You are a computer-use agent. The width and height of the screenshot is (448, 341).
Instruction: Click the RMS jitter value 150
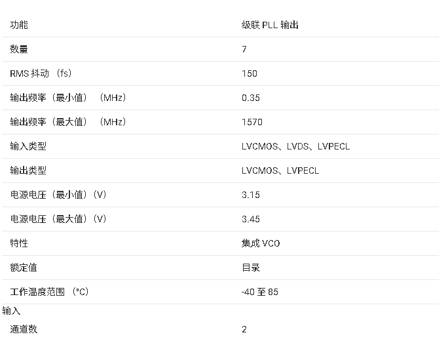pos(250,73)
